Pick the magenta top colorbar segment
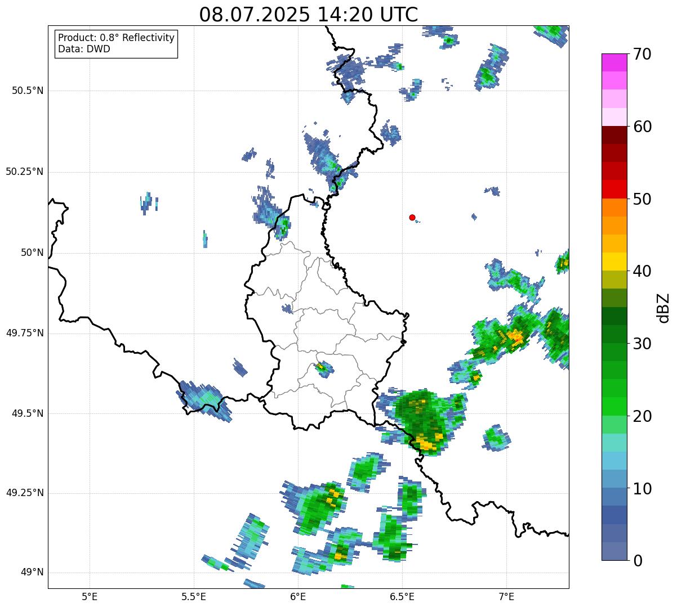Image resolution: width=677 pixels, height=608 pixels. coord(614,62)
